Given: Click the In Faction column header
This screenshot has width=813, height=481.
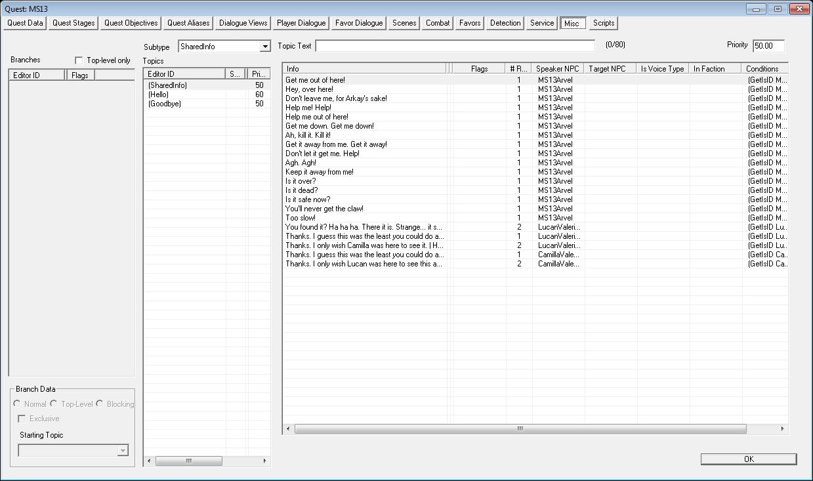Looking at the screenshot, I should pos(715,69).
